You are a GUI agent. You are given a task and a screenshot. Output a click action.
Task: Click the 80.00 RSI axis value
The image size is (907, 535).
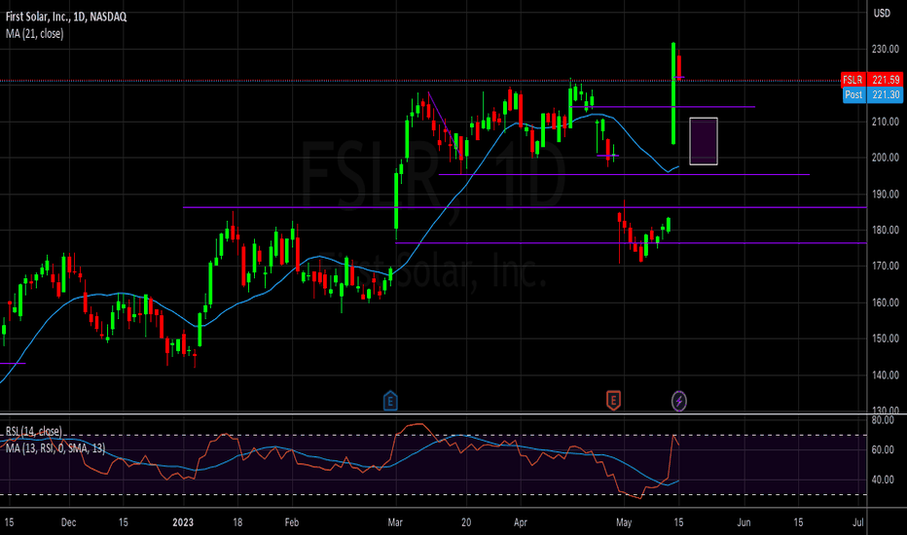pyautogui.click(x=883, y=420)
